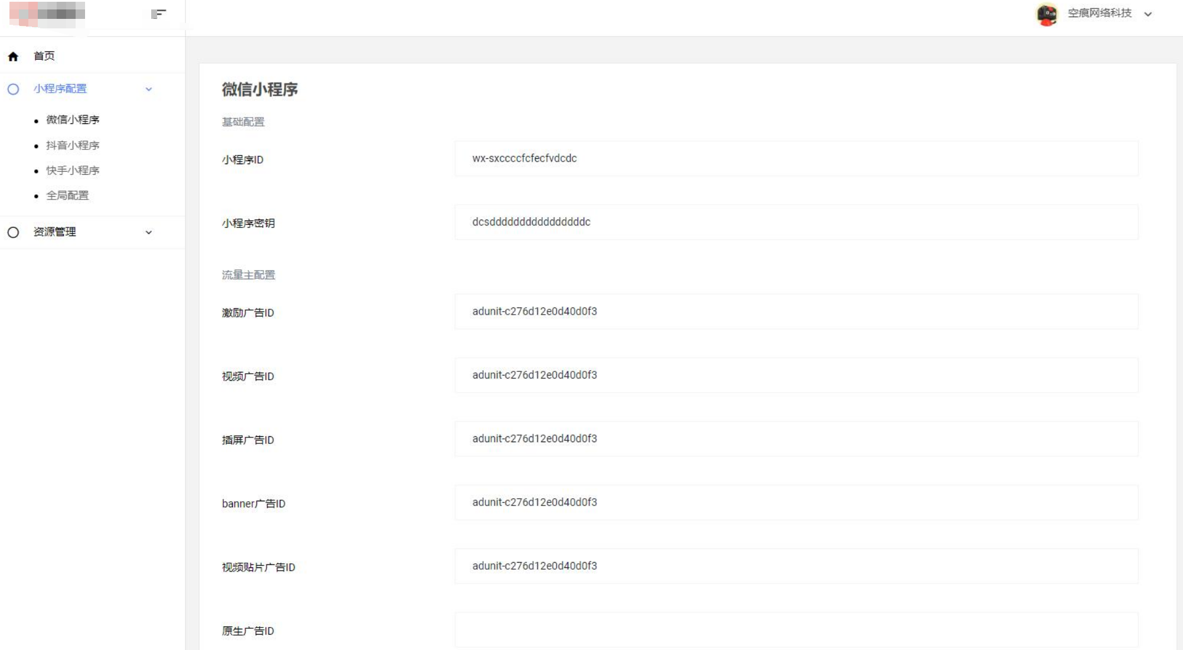The width and height of the screenshot is (1183, 650).
Task: Focus the 视频广告ID input field
Action: click(796, 375)
